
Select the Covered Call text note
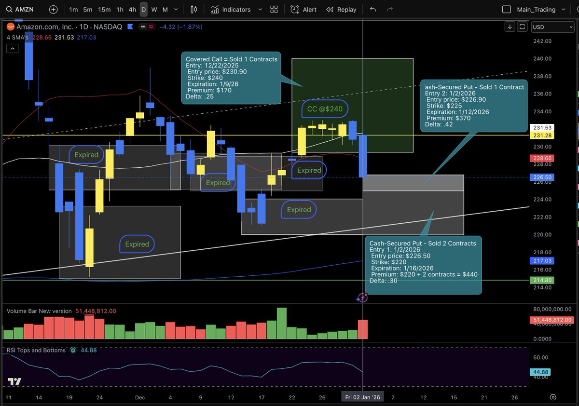point(231,77)
